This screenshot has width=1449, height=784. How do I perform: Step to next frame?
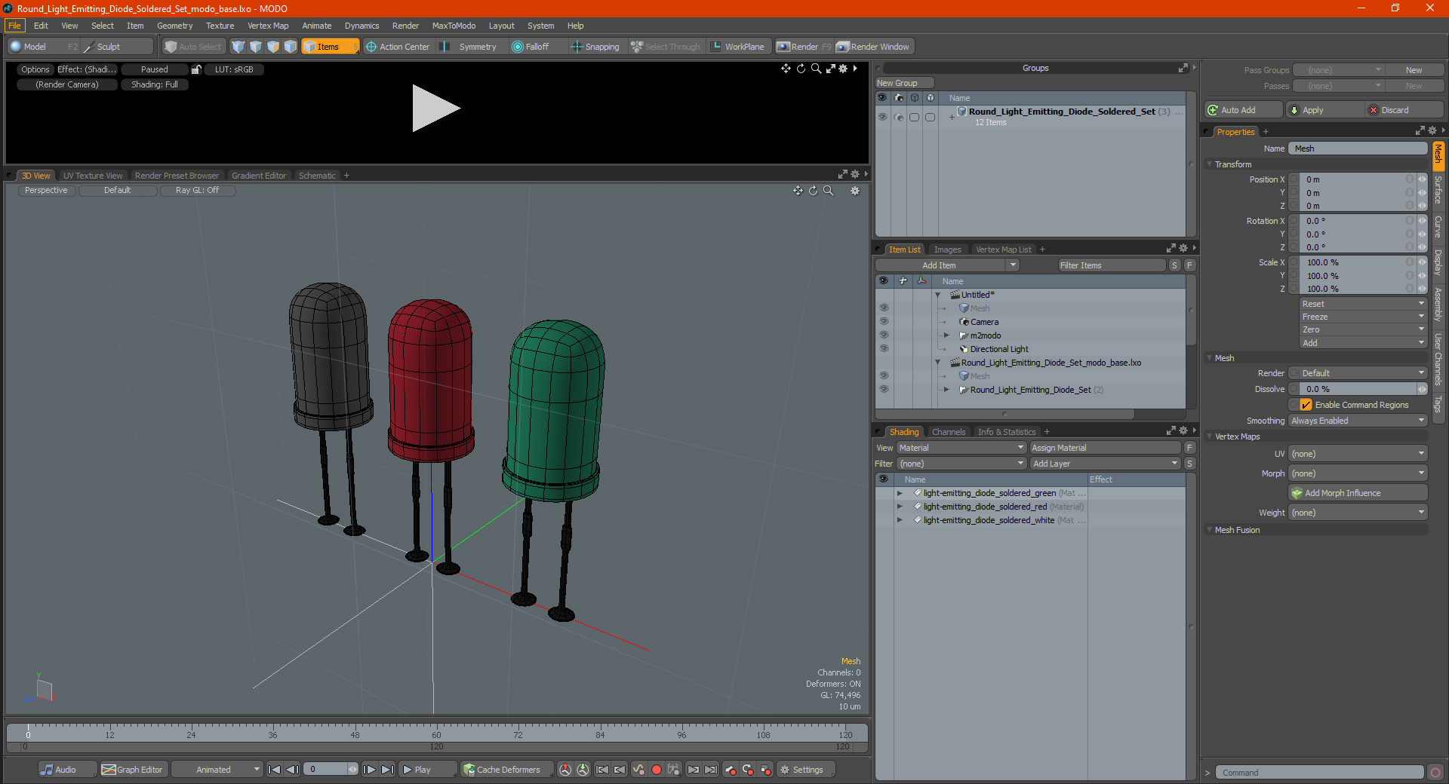[x=369, y=770]
